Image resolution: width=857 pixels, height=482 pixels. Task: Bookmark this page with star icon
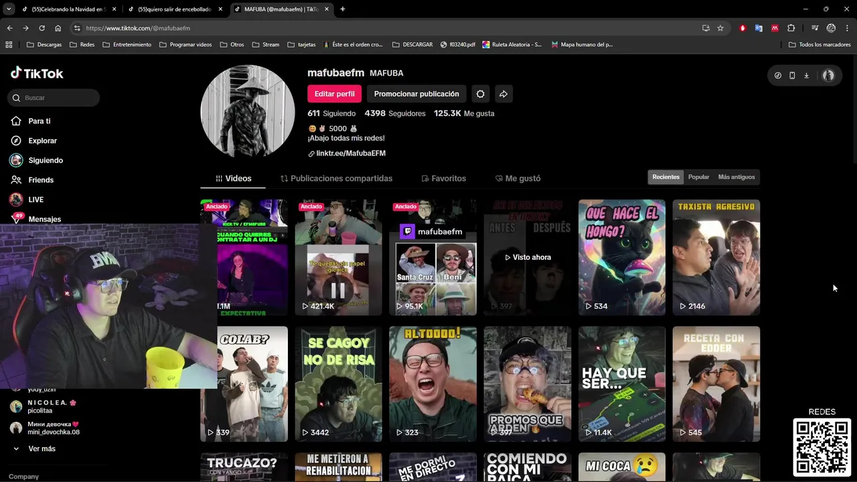[x=720, y=28]
